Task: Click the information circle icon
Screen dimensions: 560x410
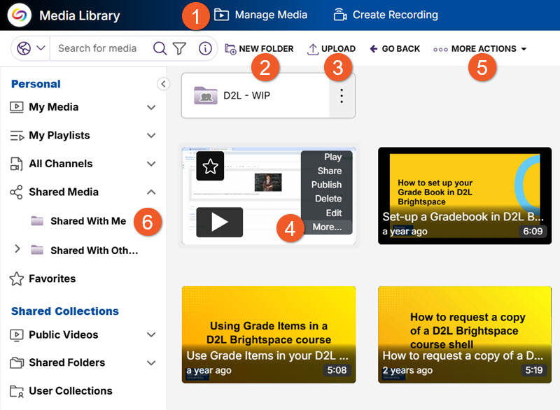Action: coord(205,48)
